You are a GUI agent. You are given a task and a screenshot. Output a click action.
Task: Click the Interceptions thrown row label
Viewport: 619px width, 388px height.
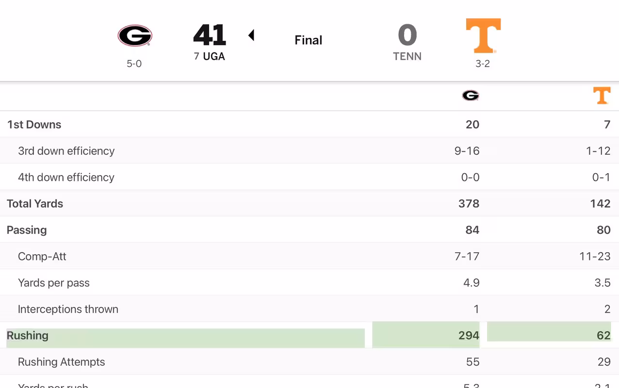(68, 309)
